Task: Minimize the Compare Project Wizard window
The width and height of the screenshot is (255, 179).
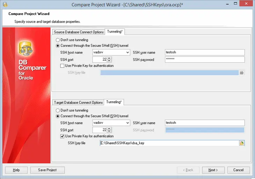Action: [x=227, y=4]
